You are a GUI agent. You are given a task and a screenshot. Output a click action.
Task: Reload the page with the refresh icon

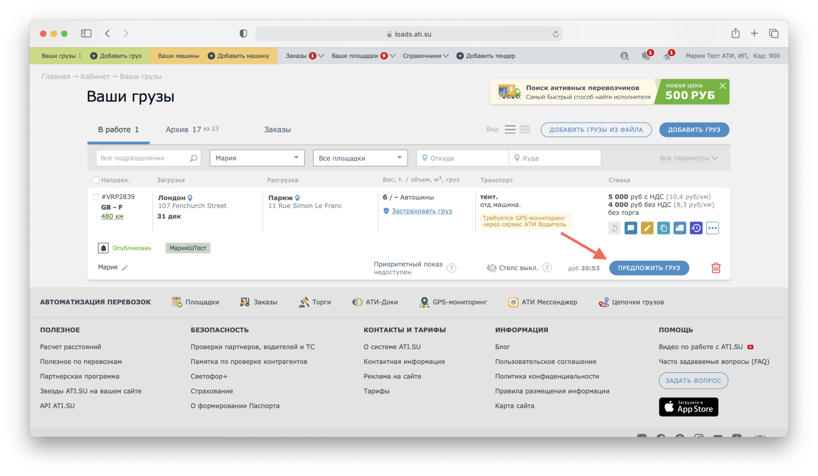pos(556,34)
